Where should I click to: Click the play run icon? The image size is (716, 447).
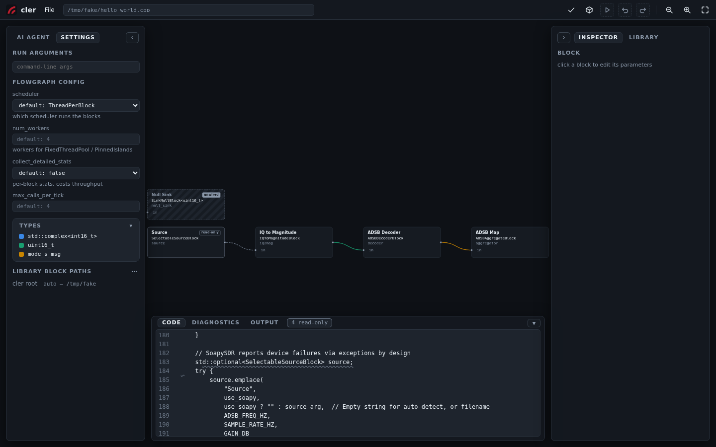click(607, 10)
